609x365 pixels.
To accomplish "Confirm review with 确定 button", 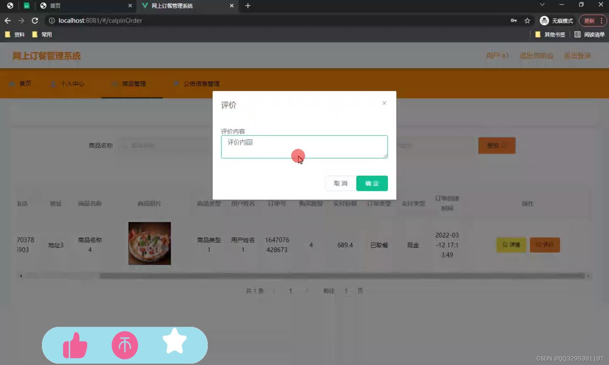I will pyautogui.click(x=372, y=183).
